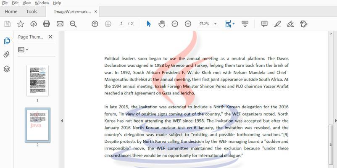Close the ImageWartermark document tab

96,12
